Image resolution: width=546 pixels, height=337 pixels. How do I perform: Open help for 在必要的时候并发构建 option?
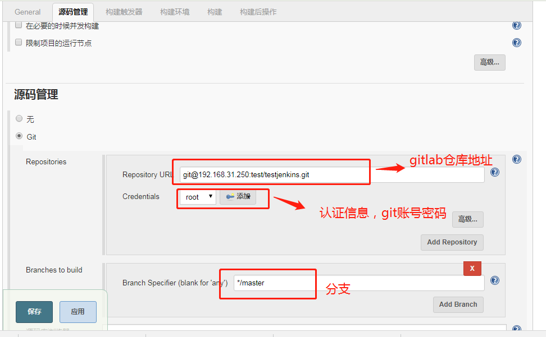pos(517,25)
